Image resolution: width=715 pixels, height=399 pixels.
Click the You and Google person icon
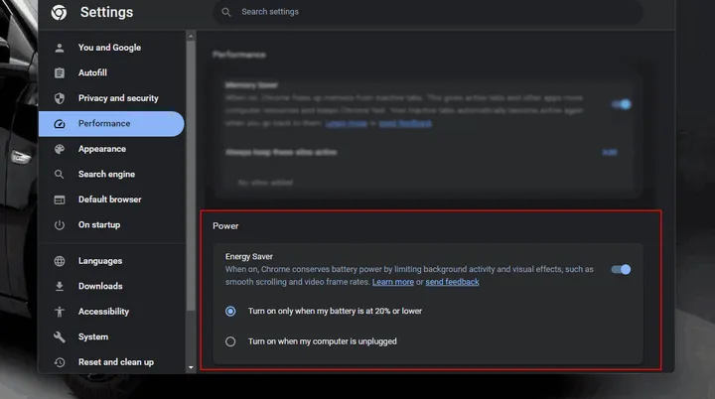coord(60,48)
